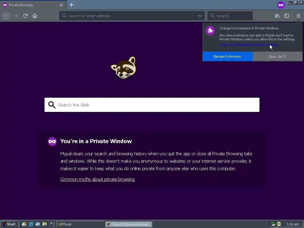Focus the Search or enter address bar
This screenshot has width=304, height=228.
[x=132, y=16]
